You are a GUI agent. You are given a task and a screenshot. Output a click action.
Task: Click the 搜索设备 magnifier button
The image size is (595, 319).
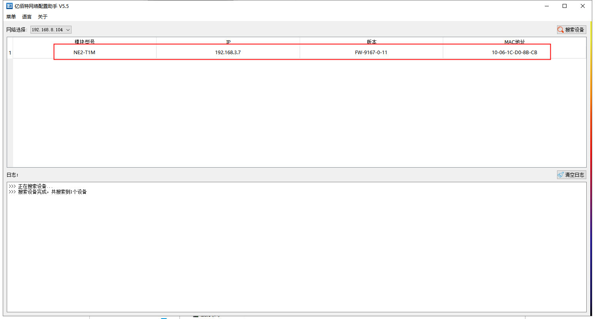coord(571,30)
